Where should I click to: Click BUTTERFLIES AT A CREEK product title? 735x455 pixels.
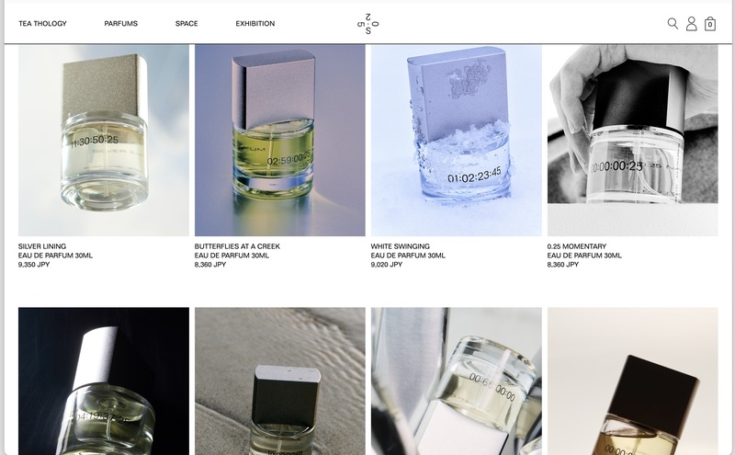tap(237, 246)
